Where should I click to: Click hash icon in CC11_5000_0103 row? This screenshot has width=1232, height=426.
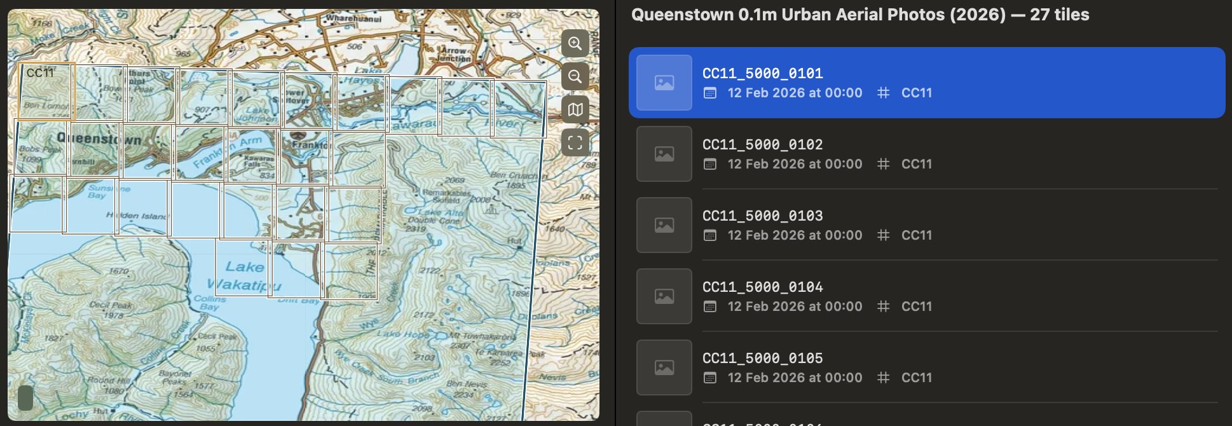[883, 235]
